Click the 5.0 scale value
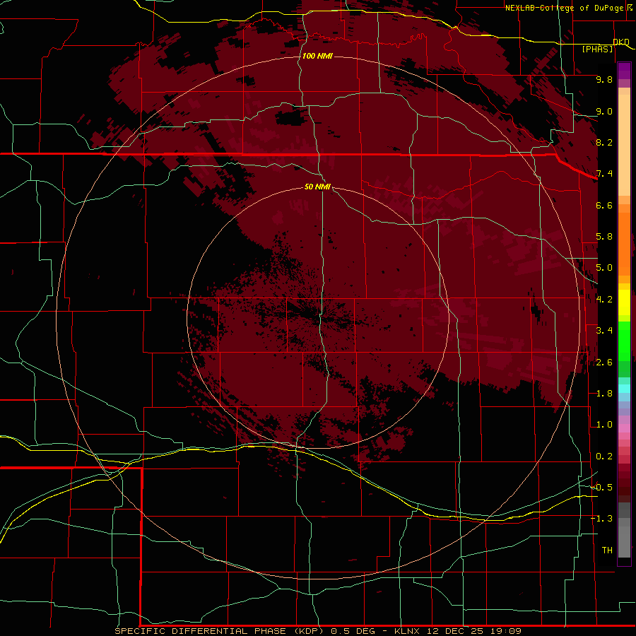The height and width of the screenshot is (636, 636). (x=604, y=268)
